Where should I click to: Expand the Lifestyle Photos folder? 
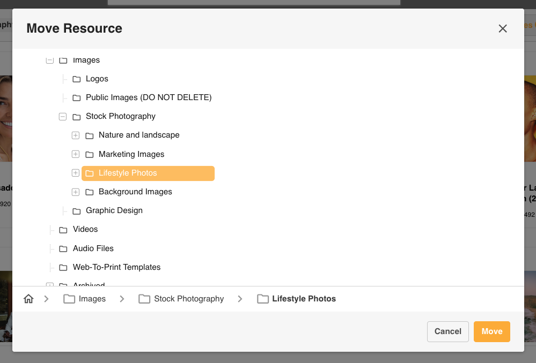pos(76,173)
